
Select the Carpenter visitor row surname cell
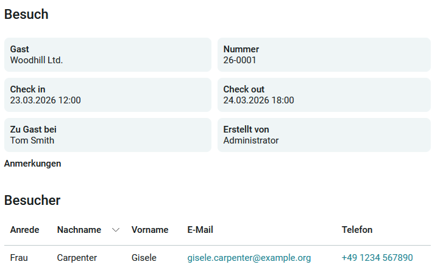click(x=77, y=258)
